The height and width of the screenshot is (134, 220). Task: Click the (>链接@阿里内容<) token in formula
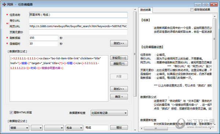[x=51, y=68]
